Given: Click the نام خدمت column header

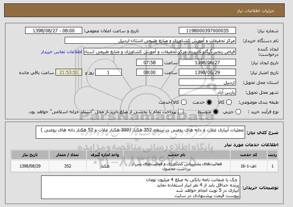Looking at the screenshot, I should click(x=177, y=155).
